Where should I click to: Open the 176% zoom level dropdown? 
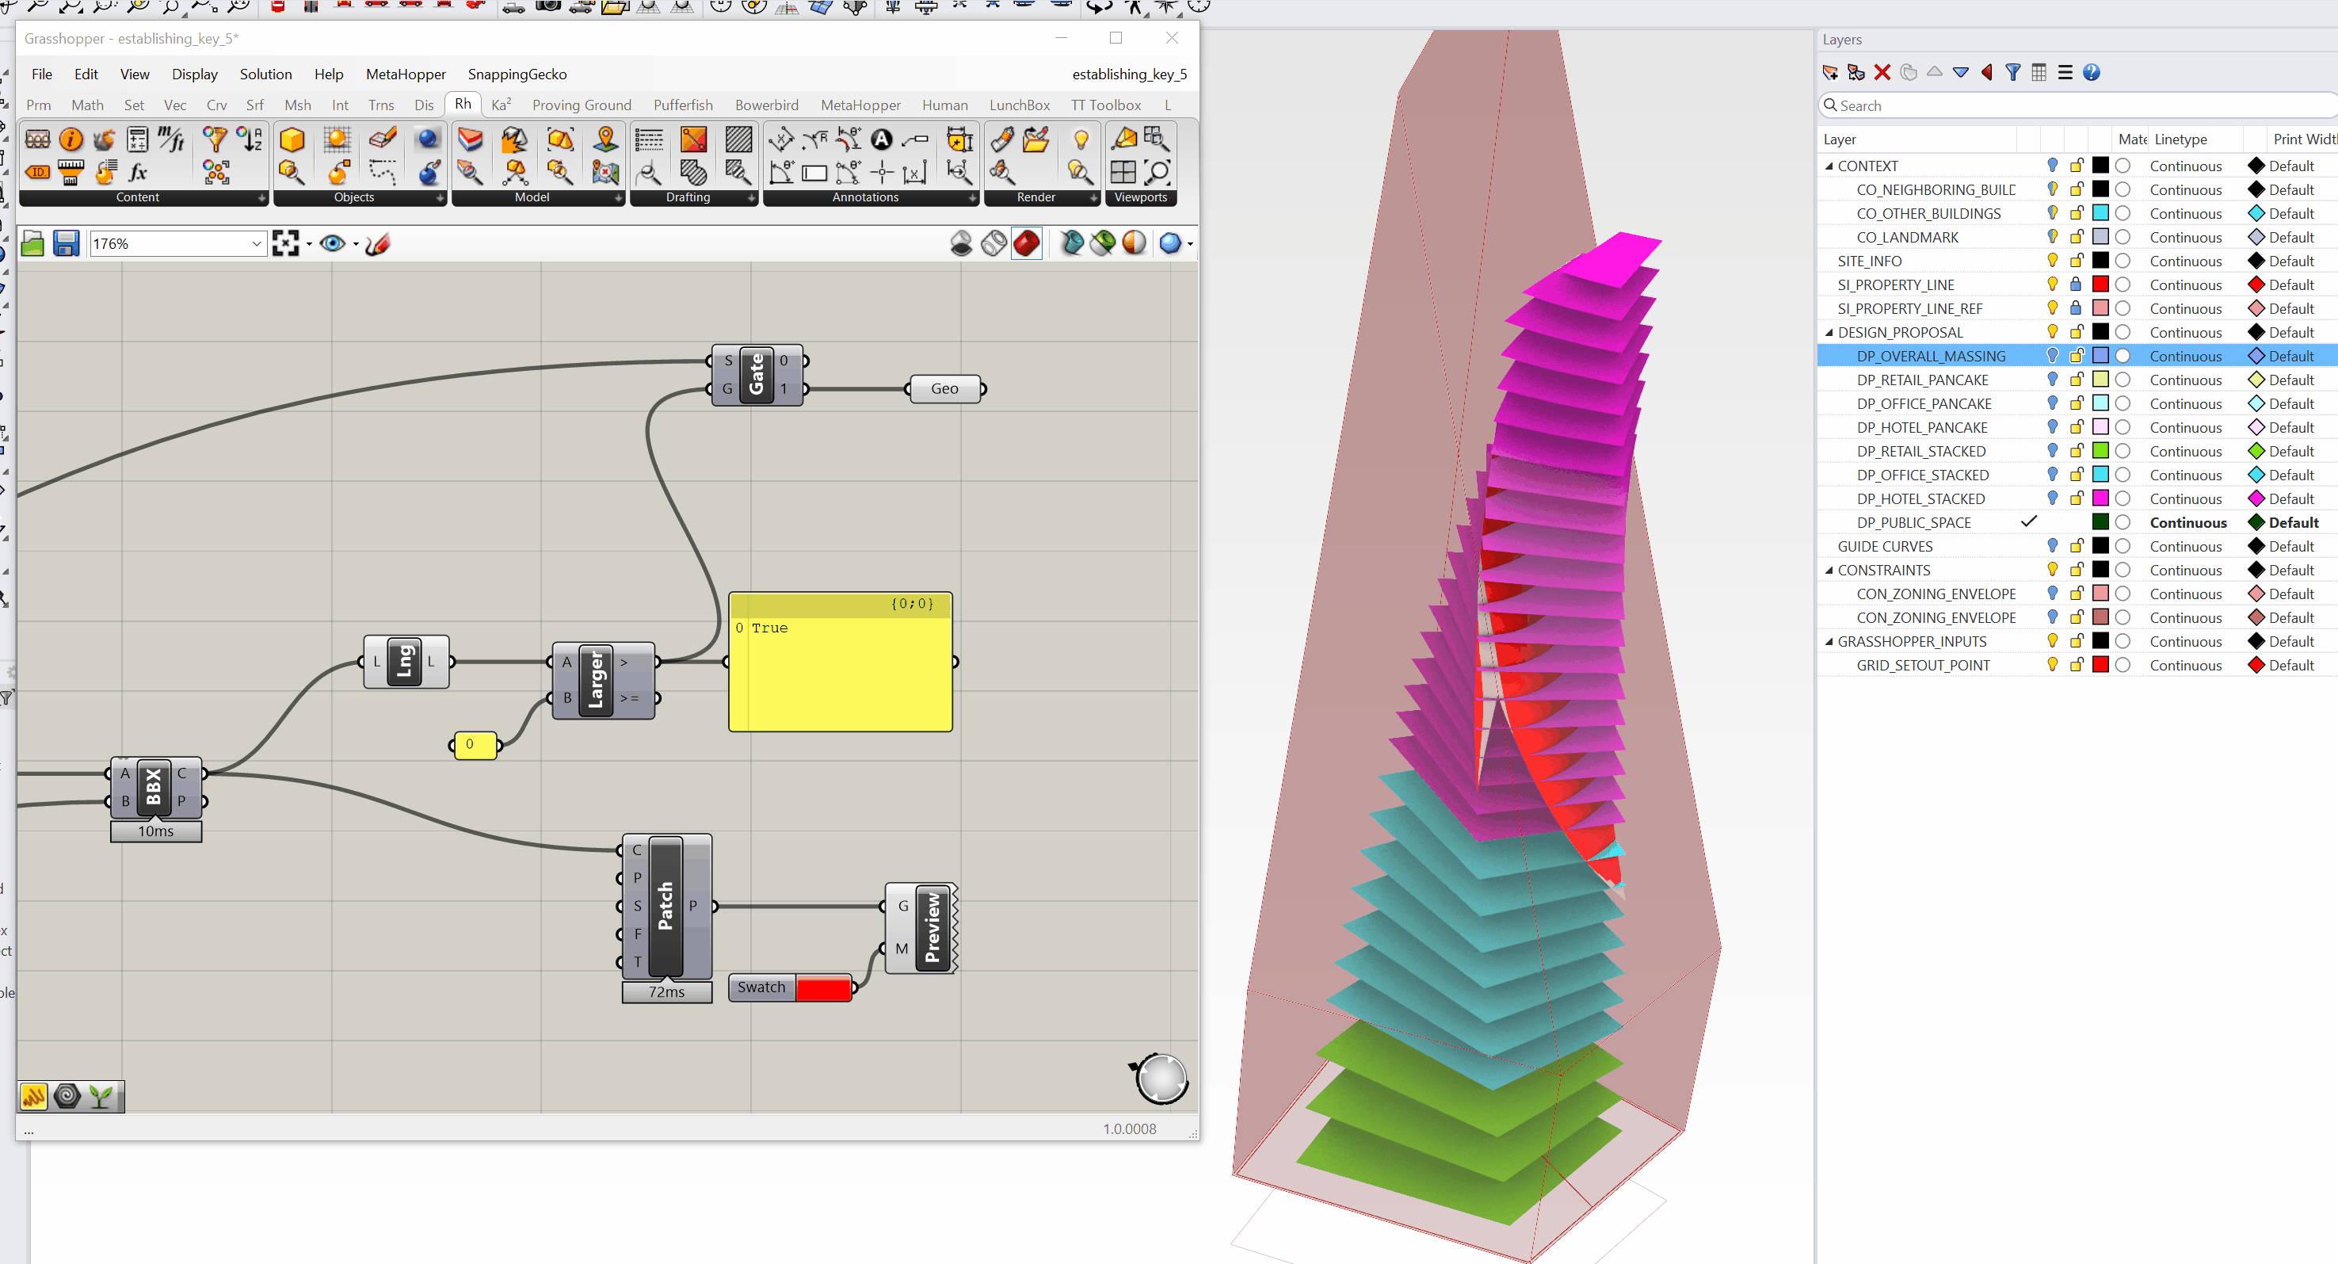(256, 243)
